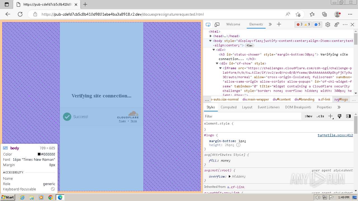The image size is (358, 201).
Task: Click inherited a.cf-link selector link
Action: (236, 187)
